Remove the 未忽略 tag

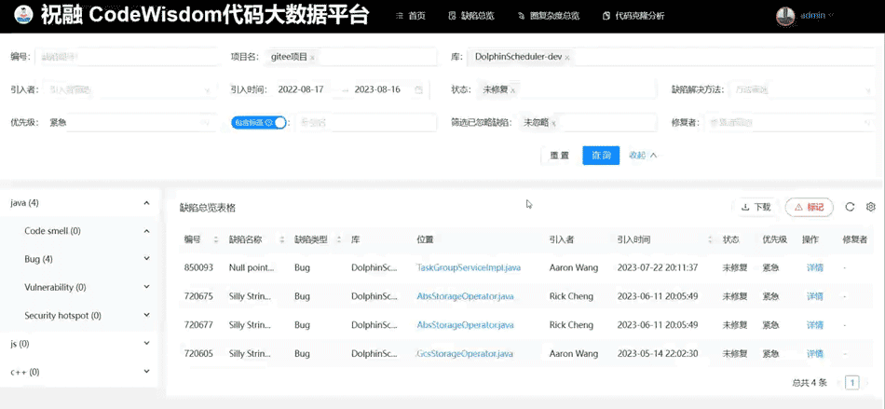pos(553,123)
